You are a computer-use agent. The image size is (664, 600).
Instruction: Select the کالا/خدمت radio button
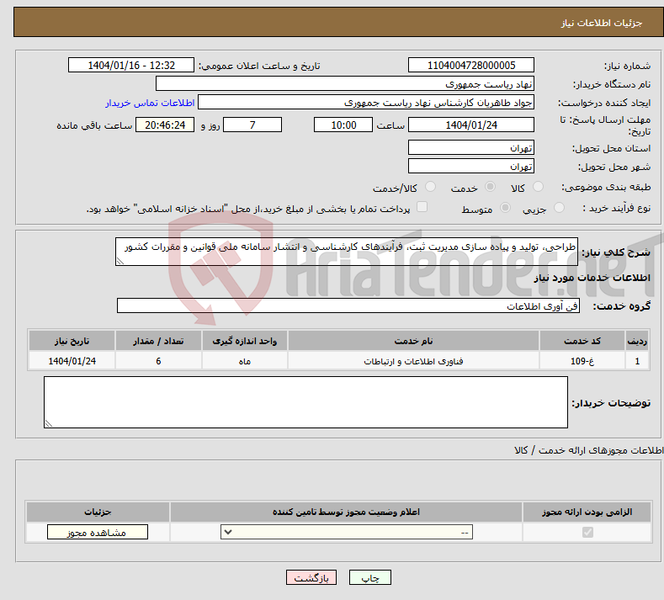click(430, 187)
